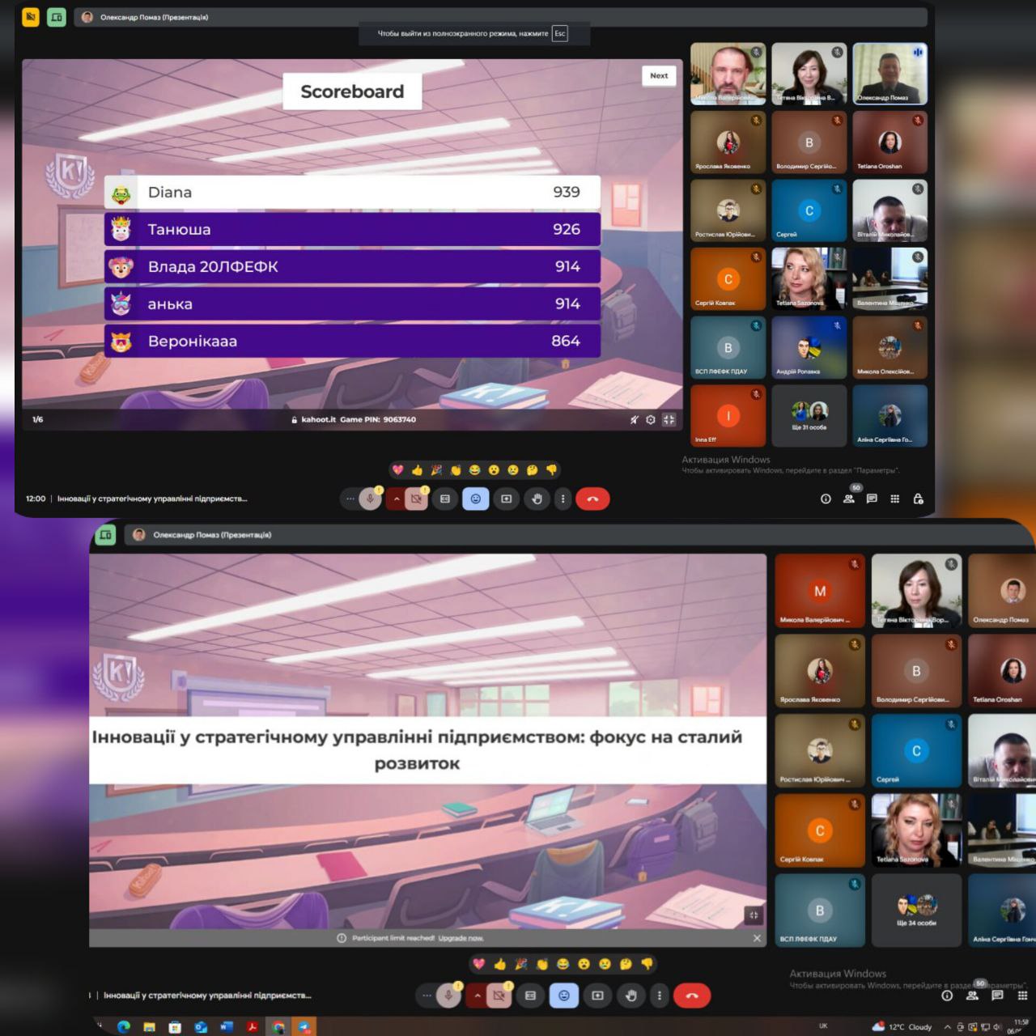This screenshot has width=1036, height=1036.
Task: Toggle captions in top Meet window
Action: click(x=445, y=499)
